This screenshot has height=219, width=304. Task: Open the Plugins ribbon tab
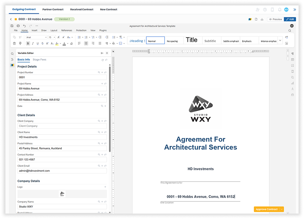pos(103,30)
